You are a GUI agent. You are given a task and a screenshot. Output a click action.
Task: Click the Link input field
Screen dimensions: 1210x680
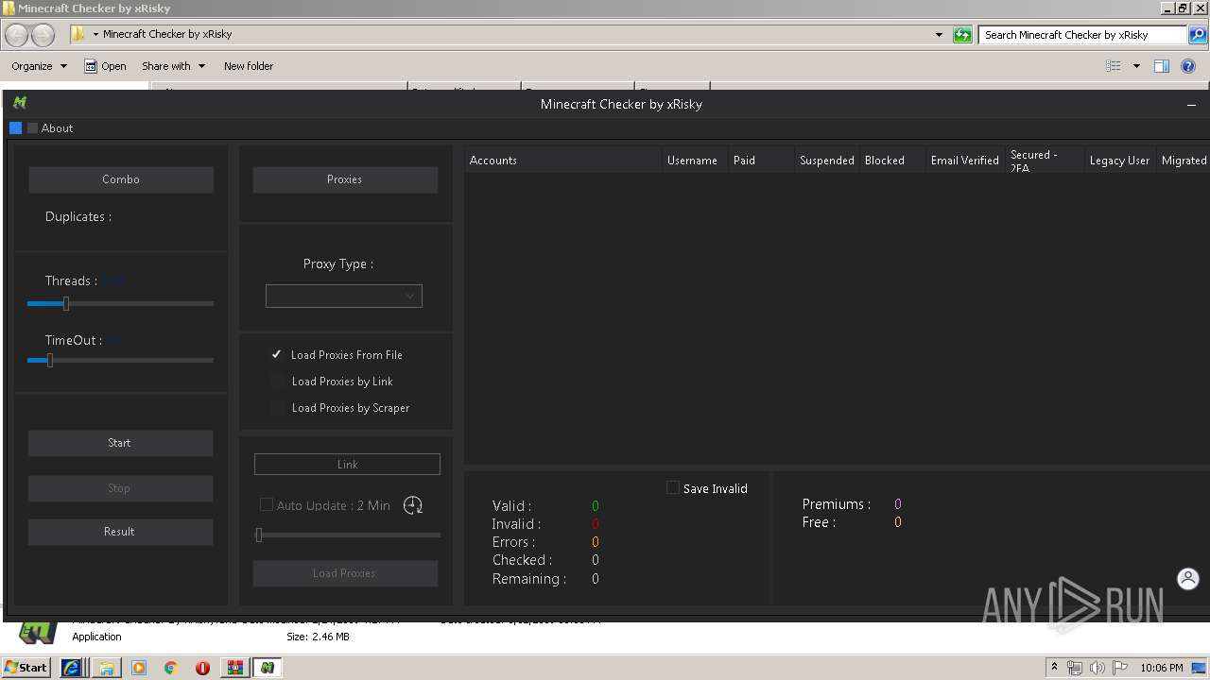coord(347,464)
